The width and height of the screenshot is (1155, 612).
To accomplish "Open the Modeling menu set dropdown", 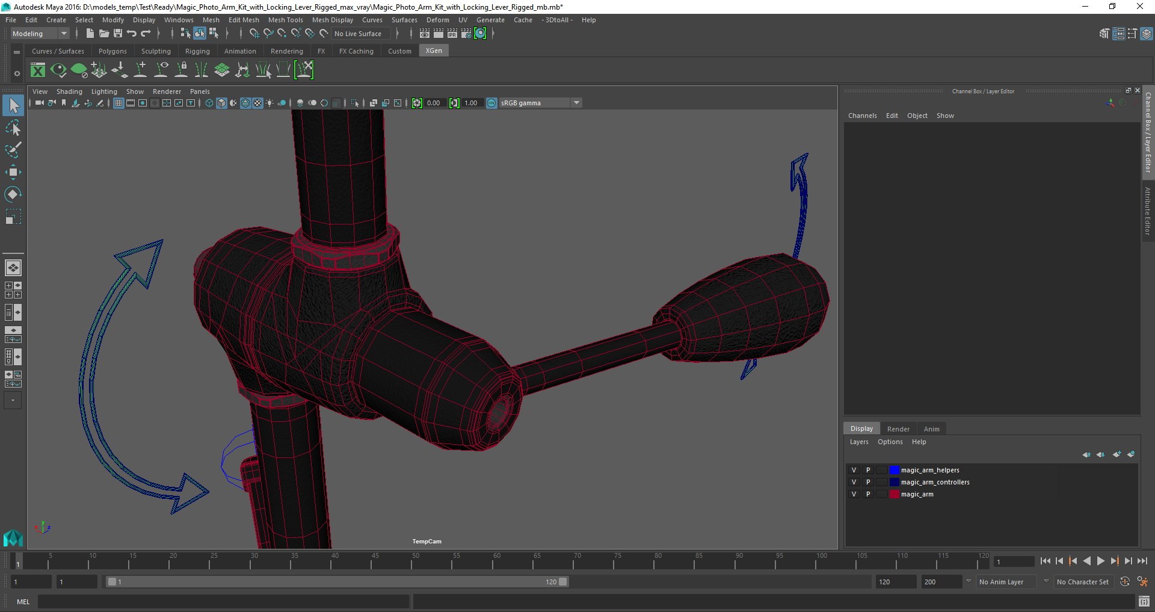I will pyautogui.click(x=40, y=34).
